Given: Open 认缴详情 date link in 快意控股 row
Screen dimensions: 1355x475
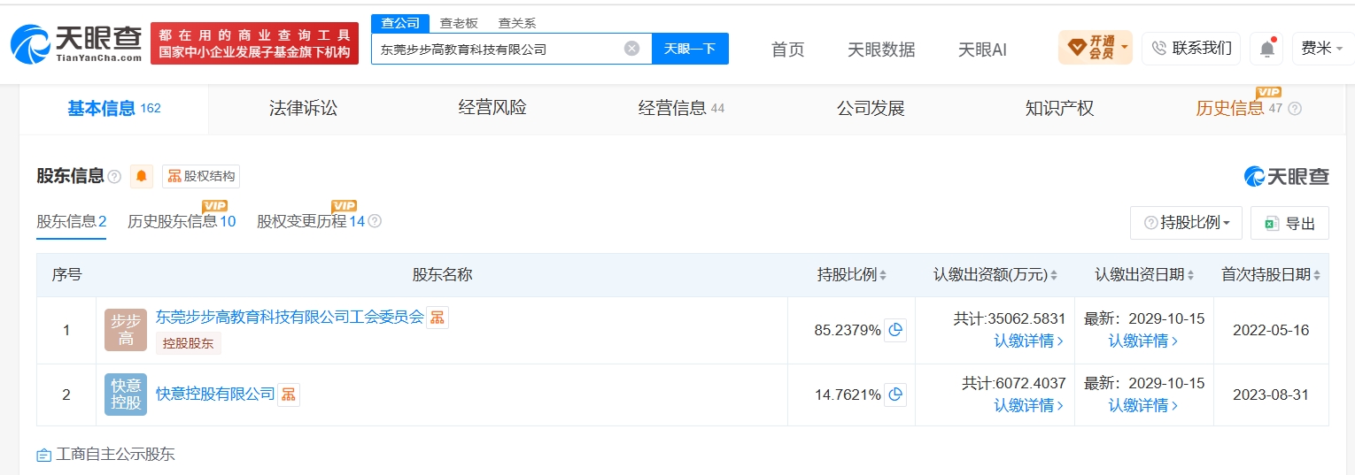Looking at the screenshot, I should 1143,405.
